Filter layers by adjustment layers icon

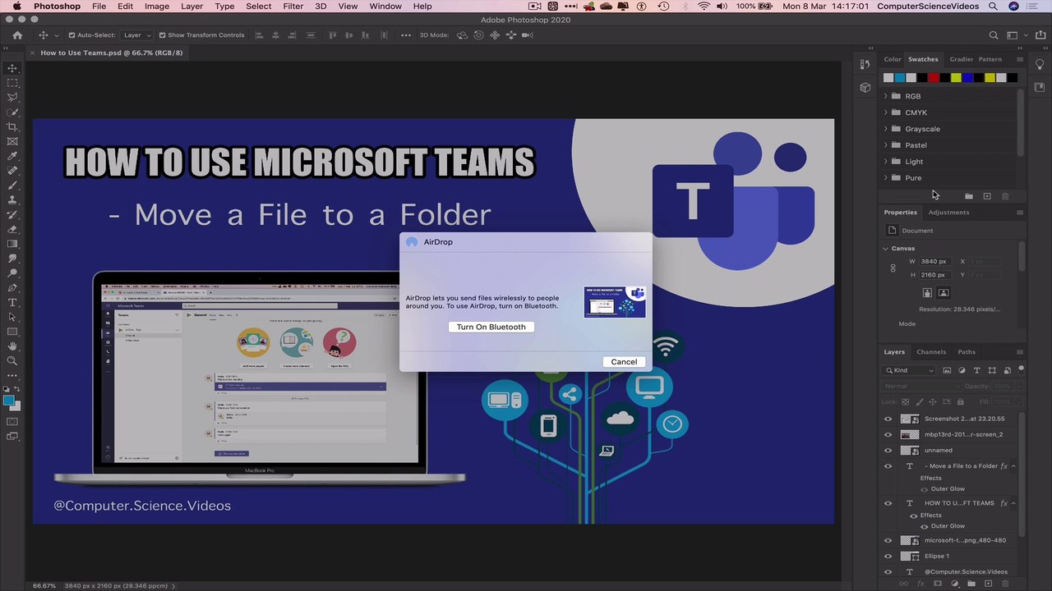click(x=962, y=370)
